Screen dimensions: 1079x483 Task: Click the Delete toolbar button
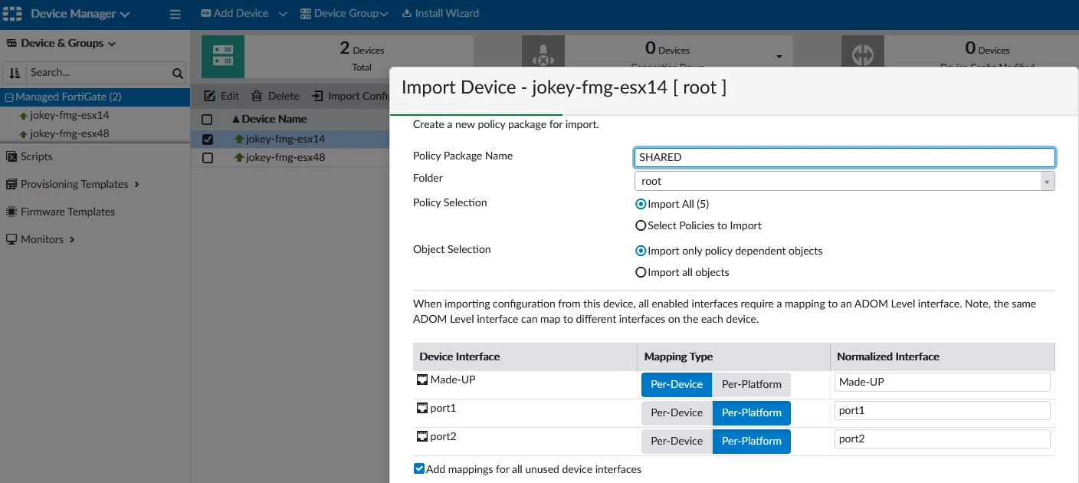tap(276, 96)
